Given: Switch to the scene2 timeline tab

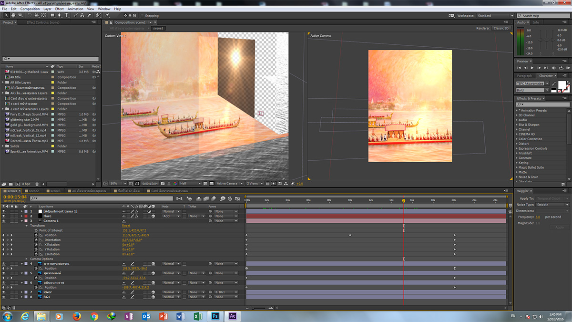Looking at the screenshot, I should tap(33, 191).
